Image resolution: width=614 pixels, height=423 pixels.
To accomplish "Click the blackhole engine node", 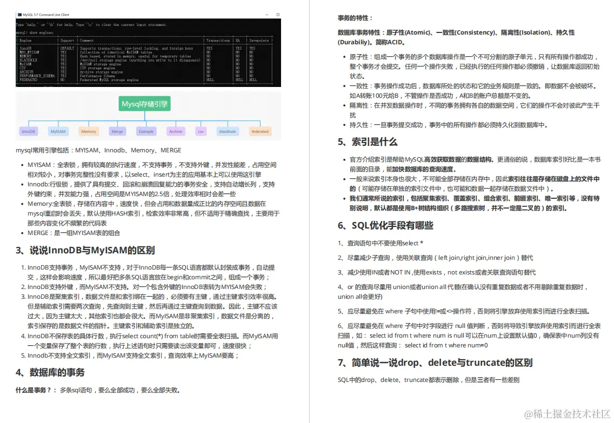I will pyautogui.click(x=228, y=131).
